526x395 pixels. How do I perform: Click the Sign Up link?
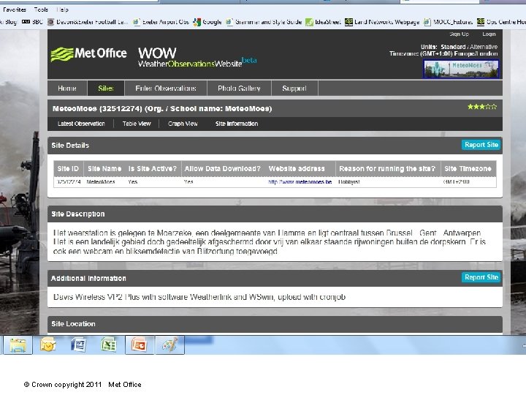pos(459,34)
